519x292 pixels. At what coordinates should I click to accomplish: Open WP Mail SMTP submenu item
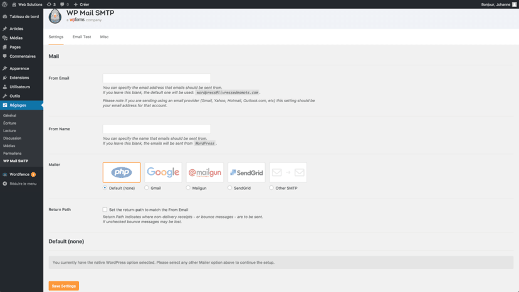coord(16,161)
